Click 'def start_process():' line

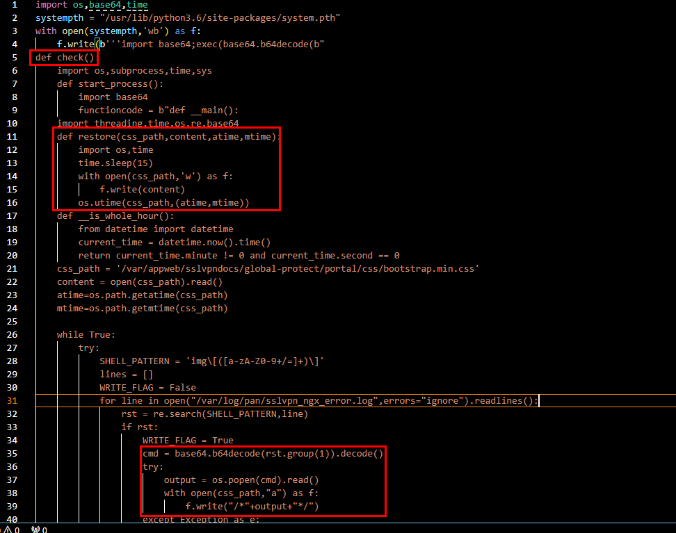click(x=111, y=83)
